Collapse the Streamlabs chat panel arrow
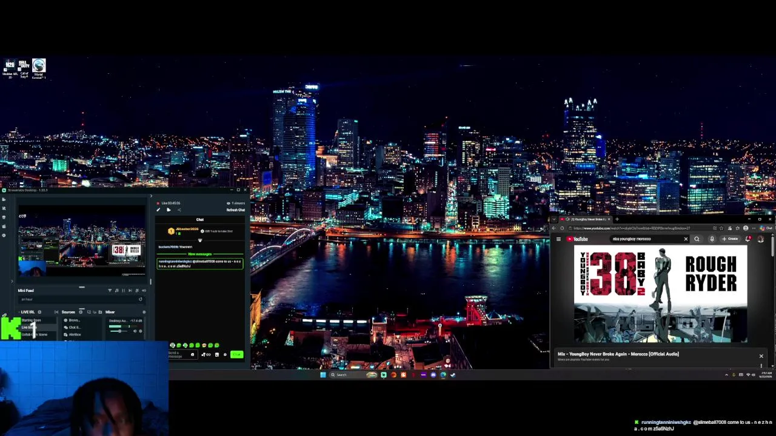The image size is (776, 436). 151,196
